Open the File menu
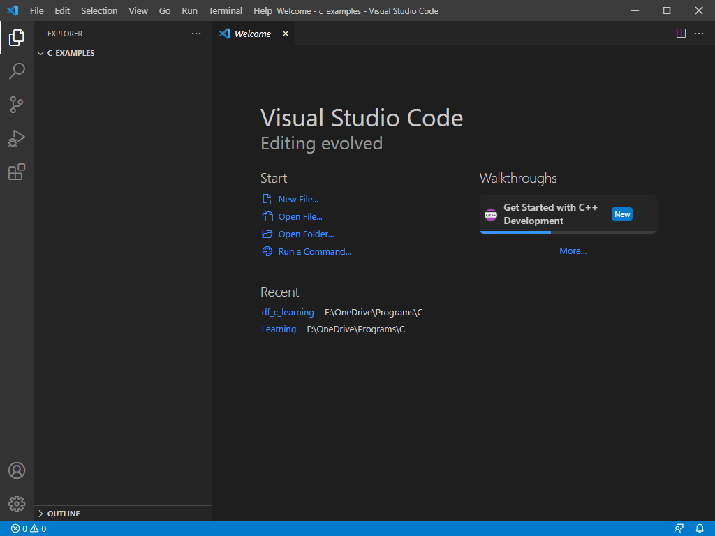The width and height of the screenshot is (715, 536). click(37, 10)
